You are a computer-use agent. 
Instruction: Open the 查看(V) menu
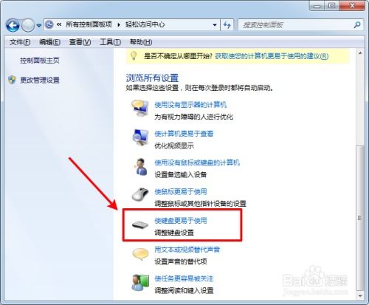(x=80, y=42)
